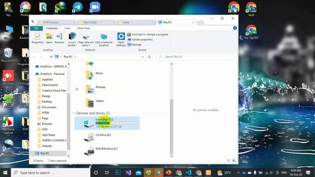Switch to details view layout icon
Image resolution: width=315 pixels, height=177 pixels.
(229, 161)
